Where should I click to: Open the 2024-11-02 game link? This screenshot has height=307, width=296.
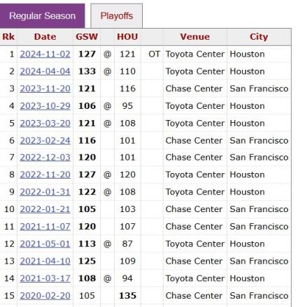(45, 54)
